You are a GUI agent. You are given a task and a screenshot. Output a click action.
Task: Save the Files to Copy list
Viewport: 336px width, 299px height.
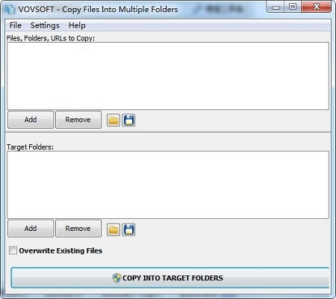coord(128,120)
